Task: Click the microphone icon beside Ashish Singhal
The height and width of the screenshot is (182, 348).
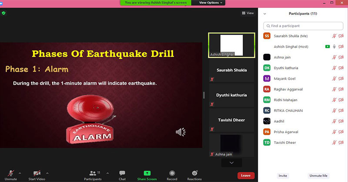Action: click(x=334, y=46)
